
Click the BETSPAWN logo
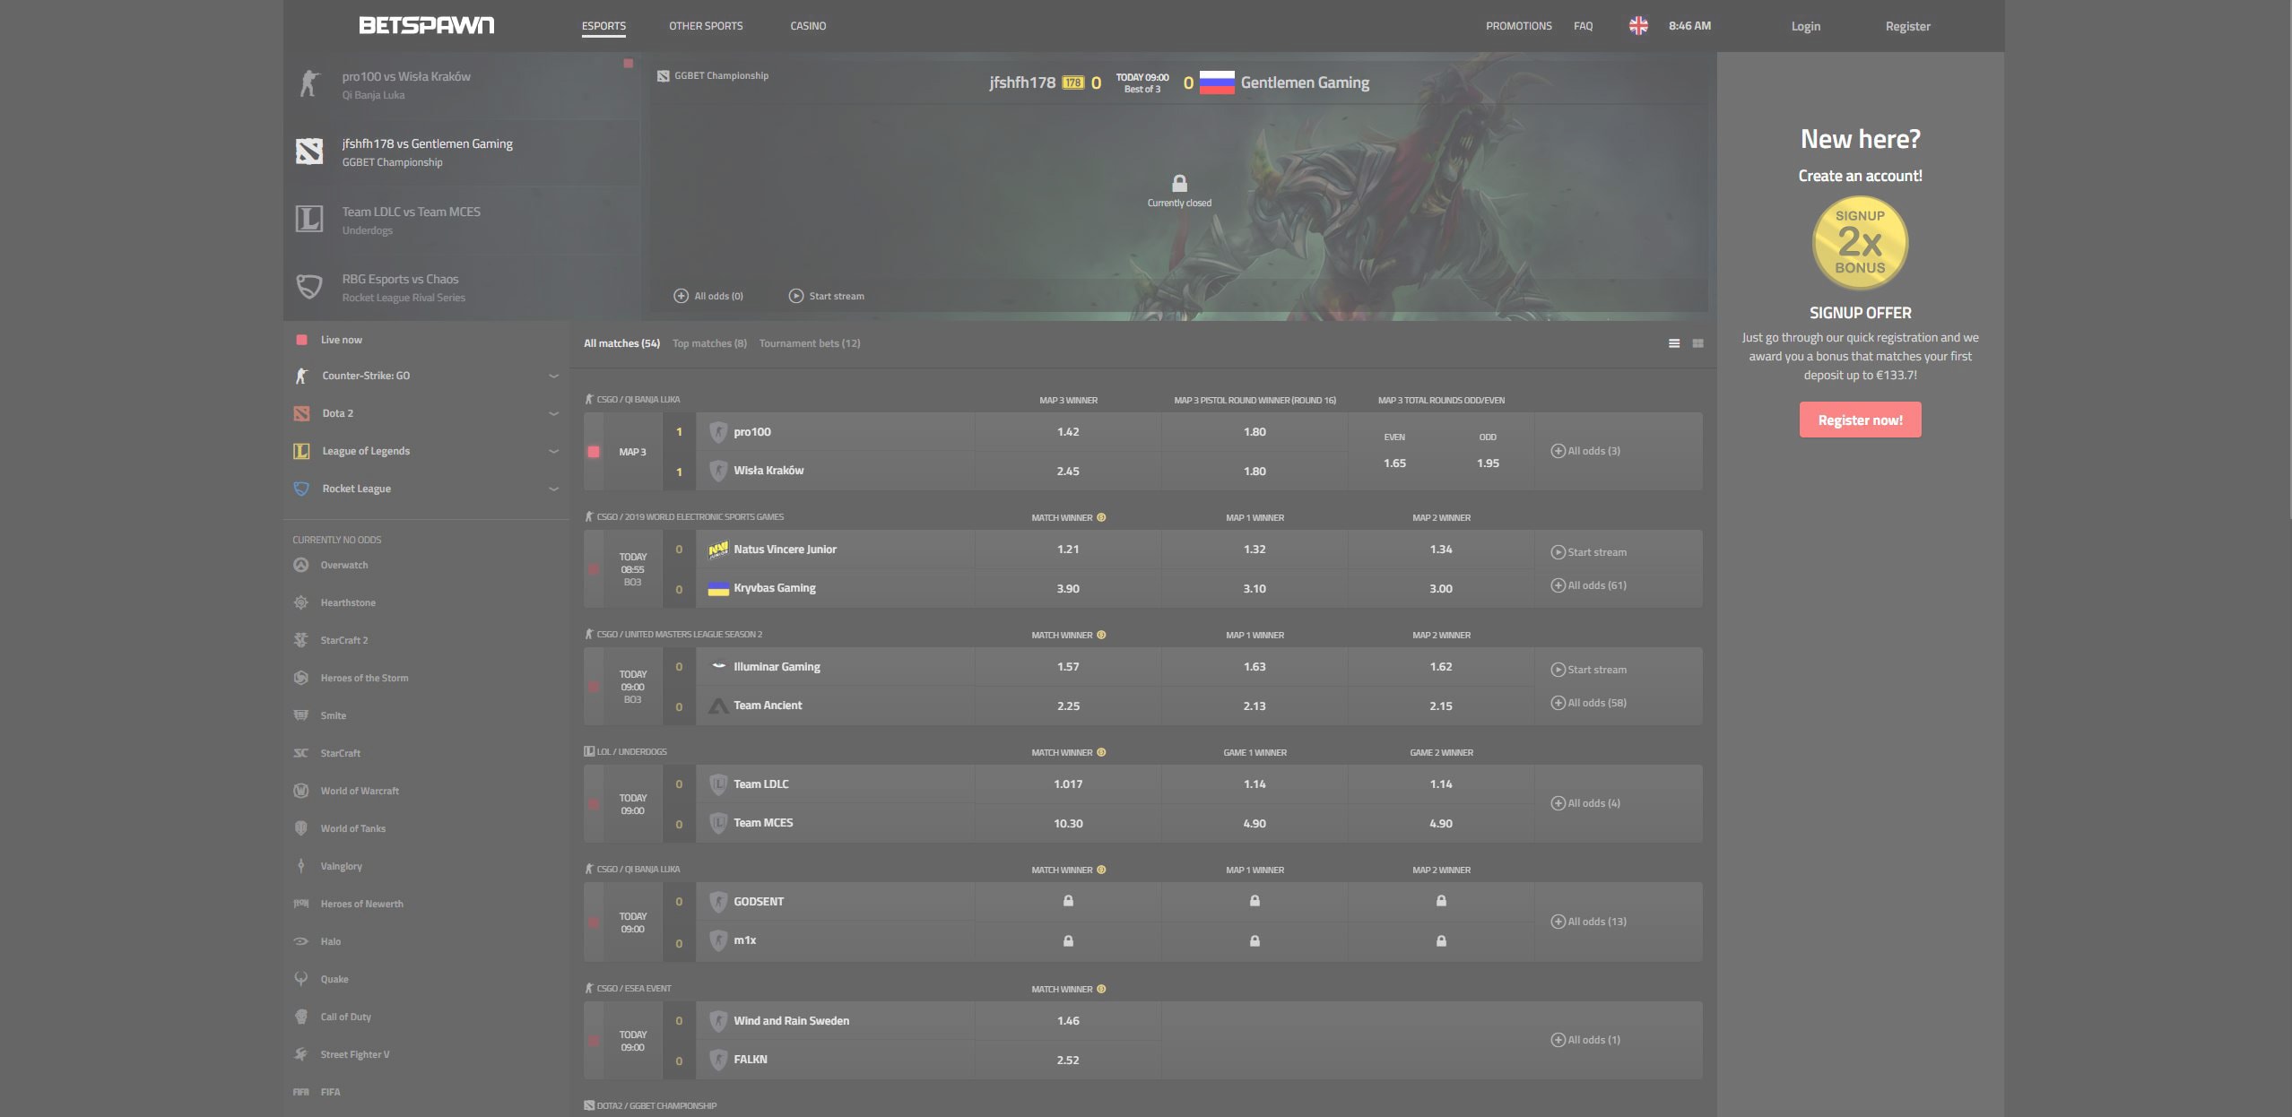(426, 25)
